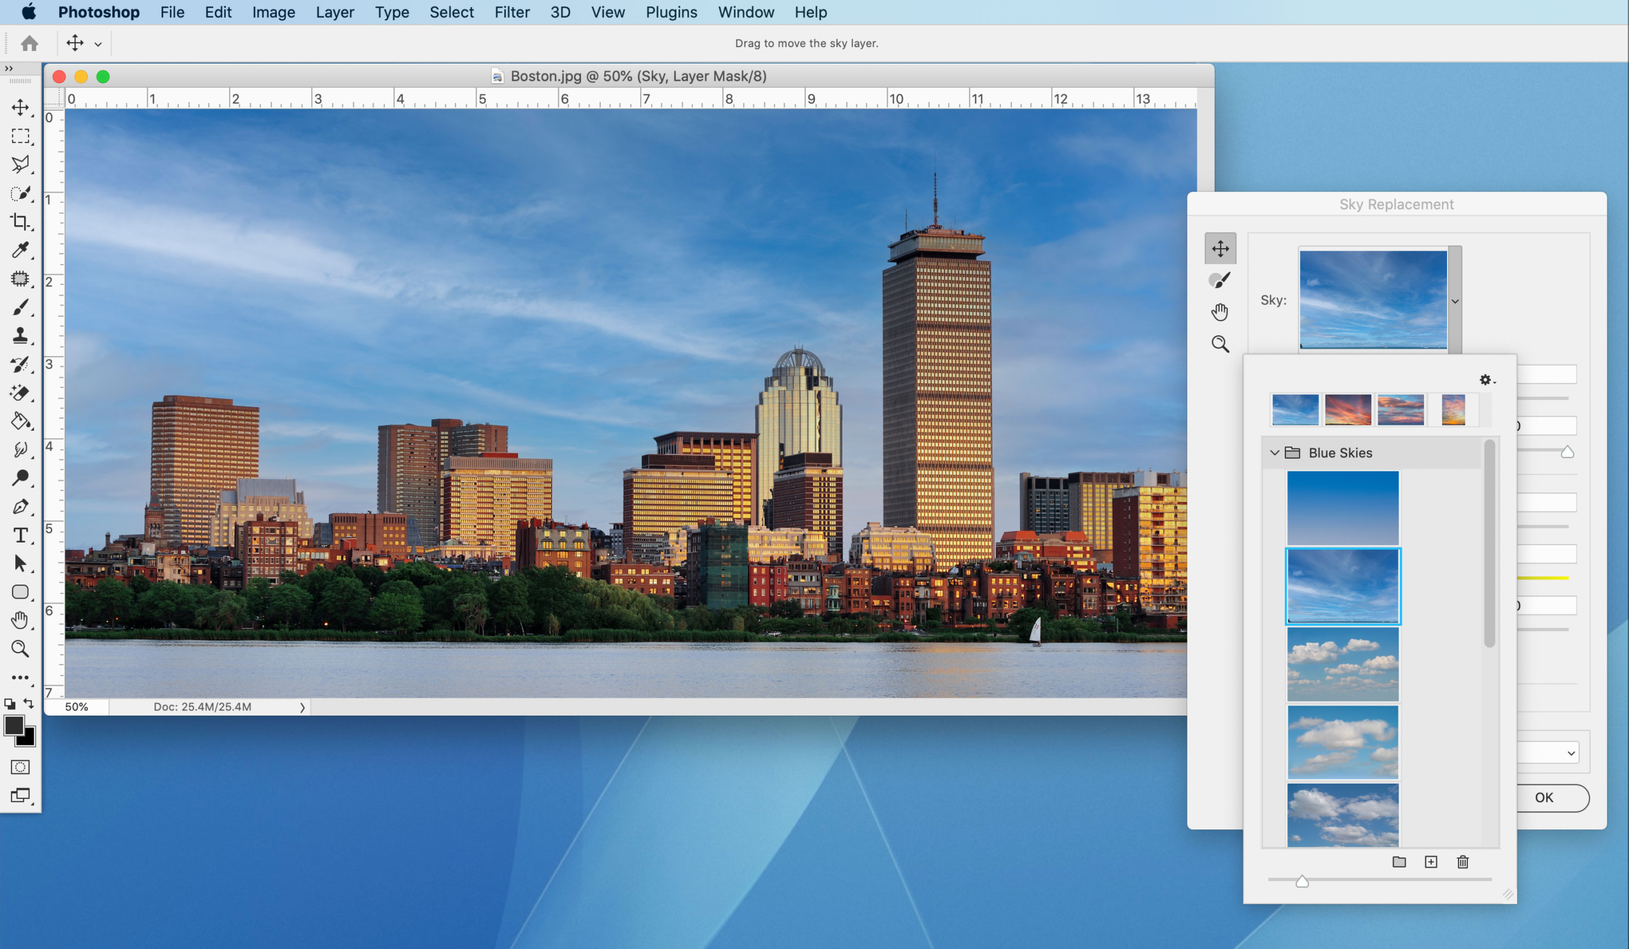Delete the selected sky preset
1629x949 pixels.
(1463, 862)
